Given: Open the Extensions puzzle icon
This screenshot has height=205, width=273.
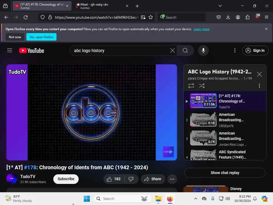Looking at the screenshot, I should [247, 17].
